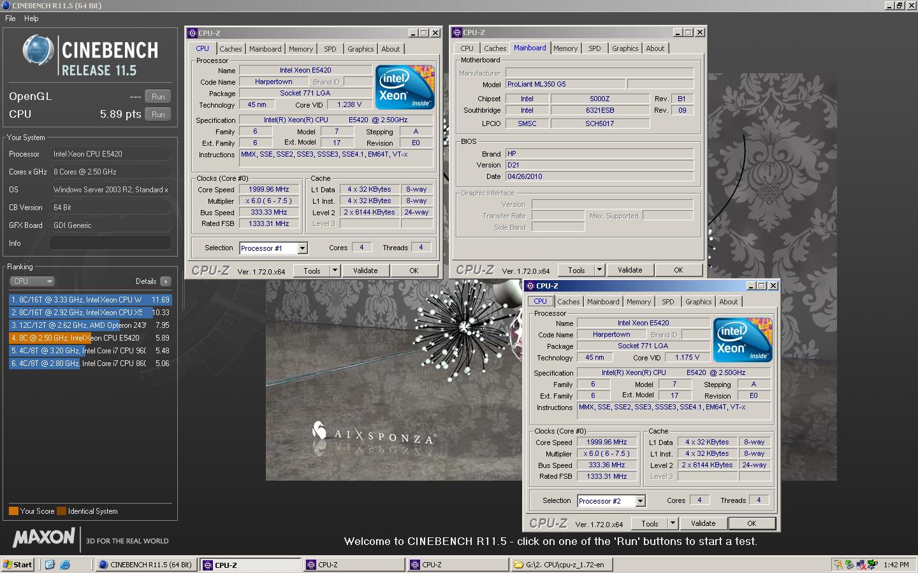Viewport: 918px width, 573px height.
Task: Expand Tools dropdown arrow in Mainboard CPU-Z window
Action: [599, 270]
